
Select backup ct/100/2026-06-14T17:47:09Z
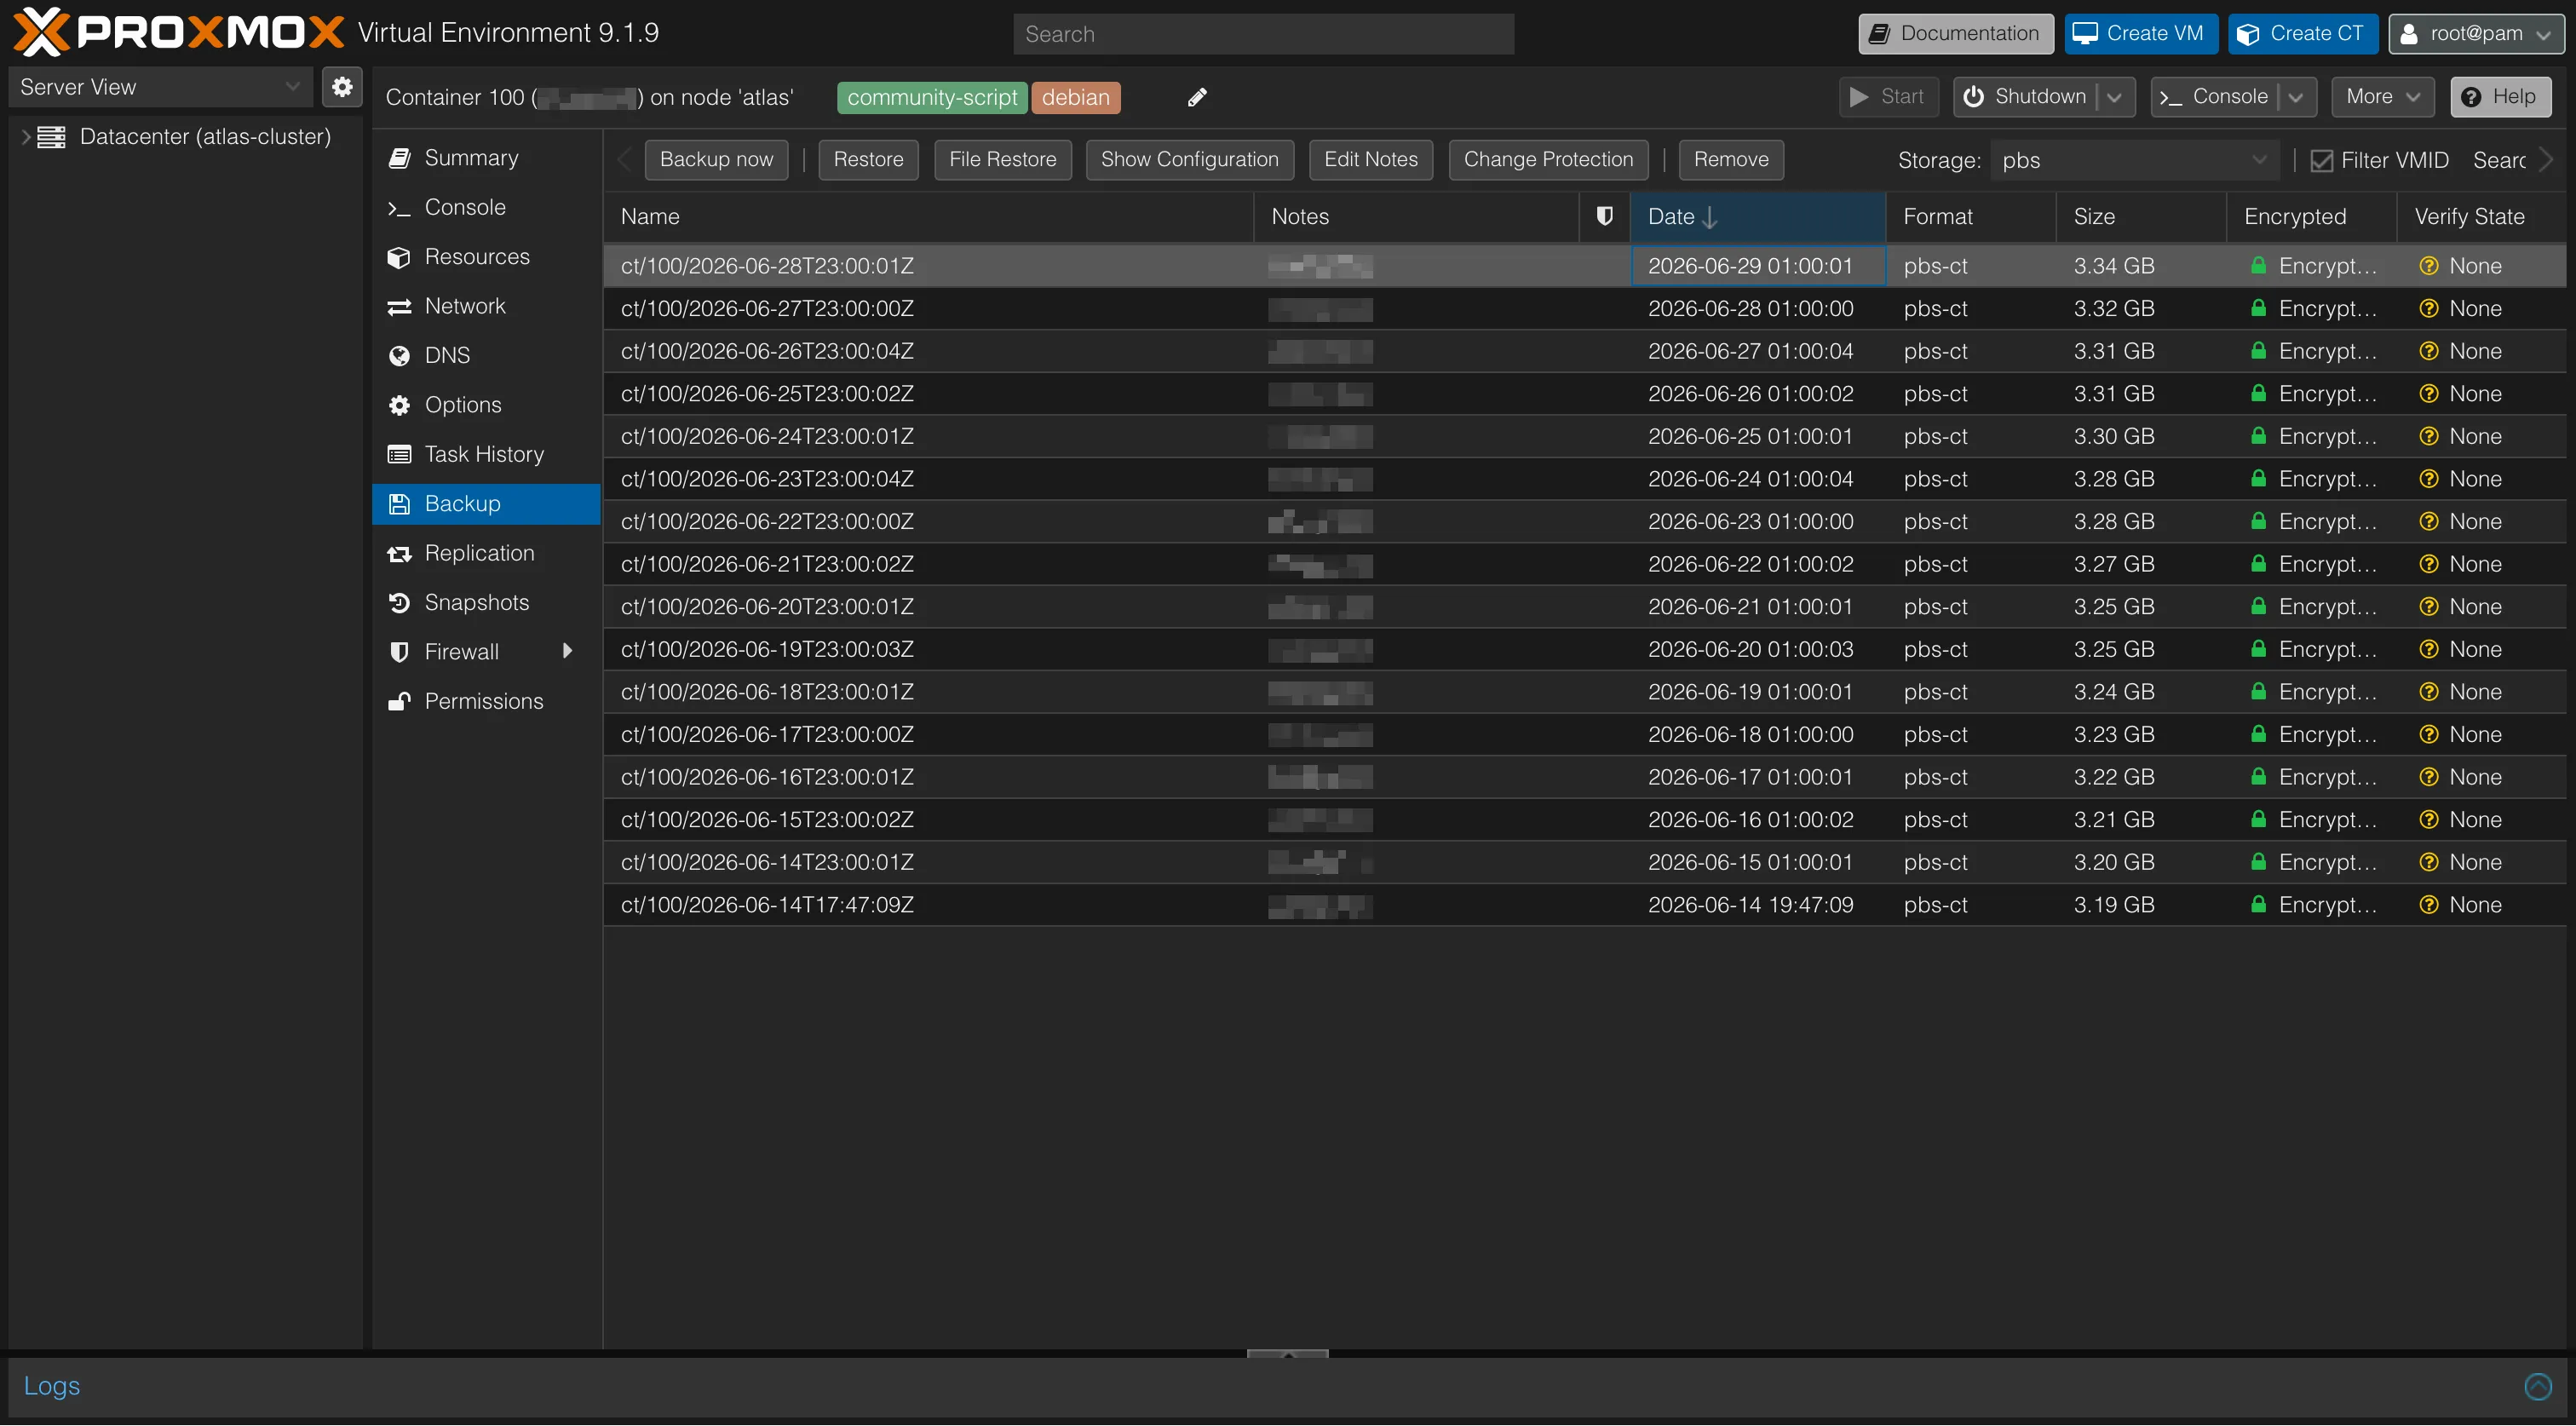(1584, 905)
